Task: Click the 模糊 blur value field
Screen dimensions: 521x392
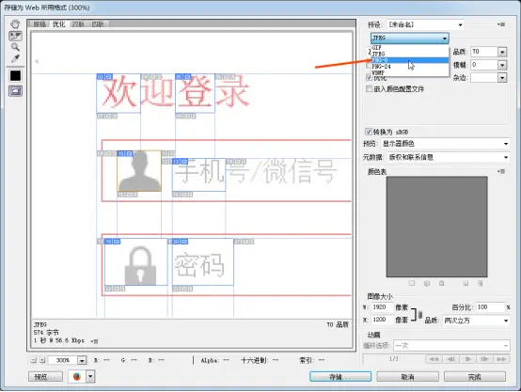Action: (x=484, y=65)
